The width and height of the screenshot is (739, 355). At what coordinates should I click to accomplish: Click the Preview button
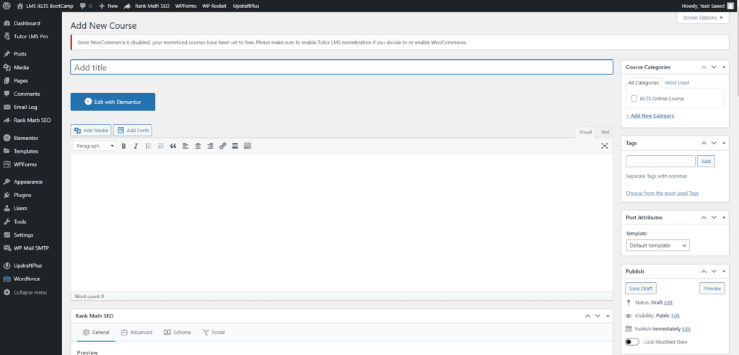712,289
